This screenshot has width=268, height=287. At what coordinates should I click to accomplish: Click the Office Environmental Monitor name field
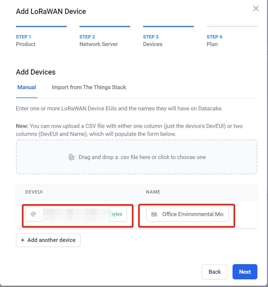point(192,214)
